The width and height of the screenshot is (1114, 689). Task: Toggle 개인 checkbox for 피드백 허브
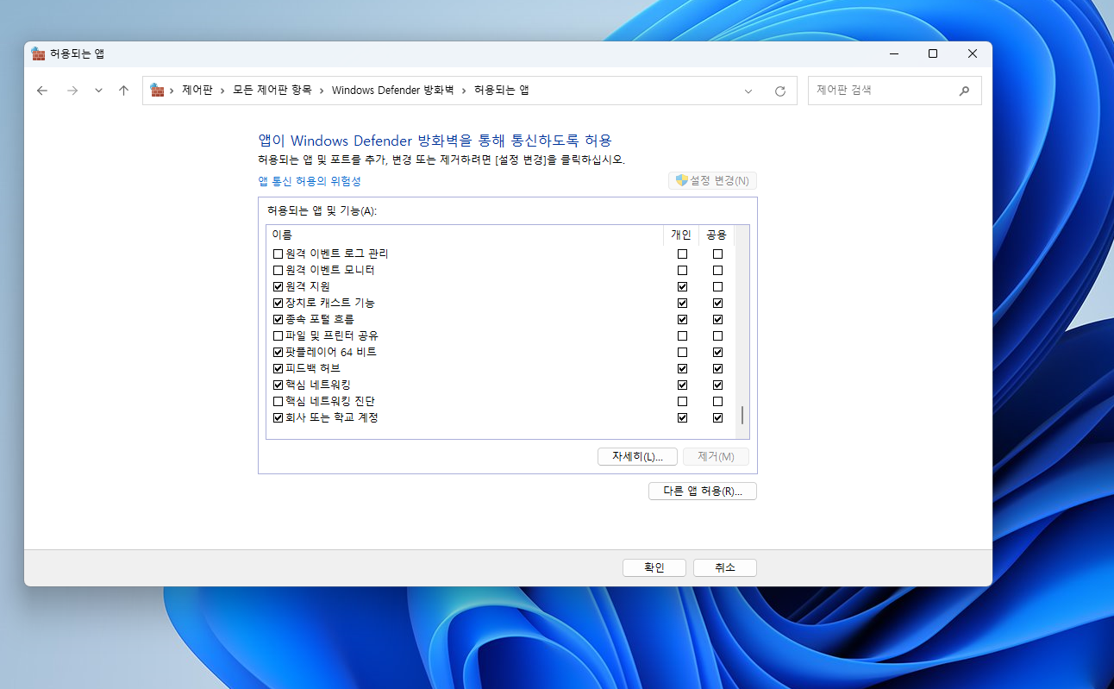coord(683,368)
